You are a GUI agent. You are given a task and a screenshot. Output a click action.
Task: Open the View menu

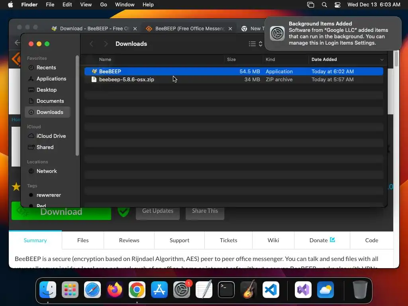coord(86,5)
